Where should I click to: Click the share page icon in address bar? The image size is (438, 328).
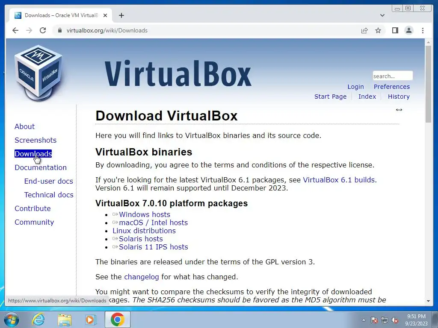364,30
